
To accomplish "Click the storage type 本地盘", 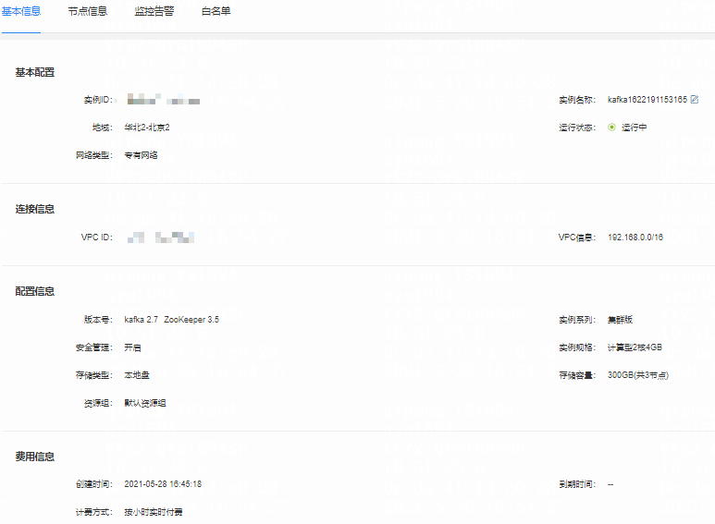I will point(137,375).
